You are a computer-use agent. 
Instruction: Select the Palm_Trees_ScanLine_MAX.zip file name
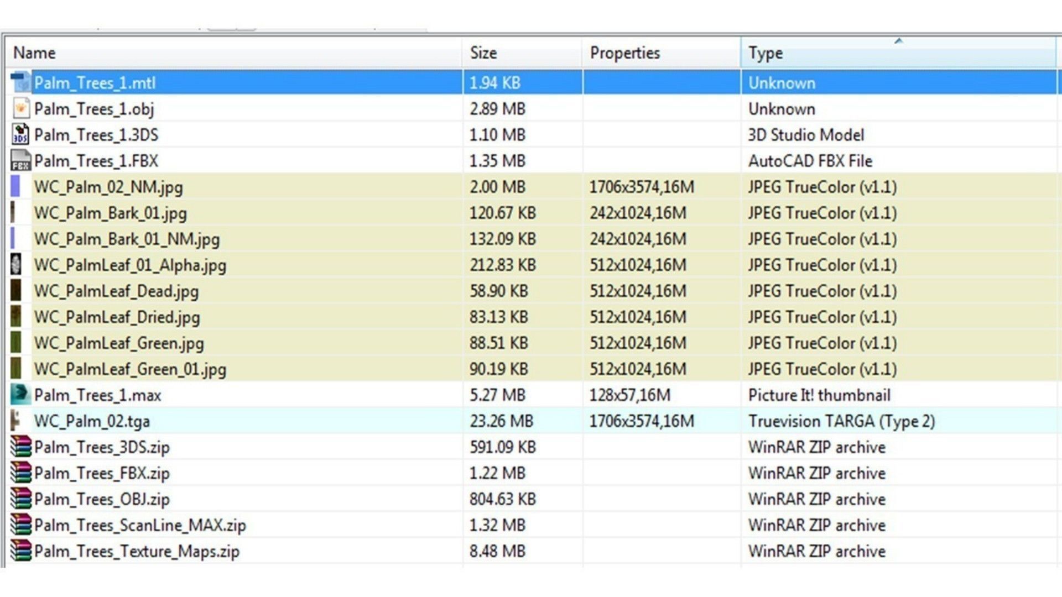click(x=140, y=525)
